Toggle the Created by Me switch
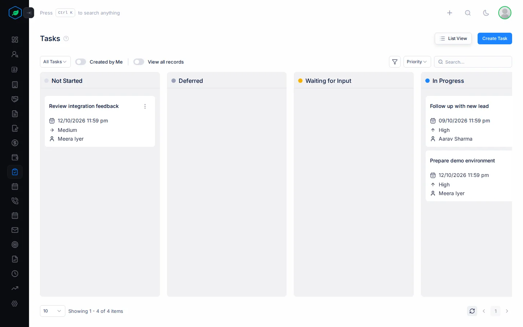Image resolution: width=523 pixels, height=327 pixels. [x=81, y=62]
